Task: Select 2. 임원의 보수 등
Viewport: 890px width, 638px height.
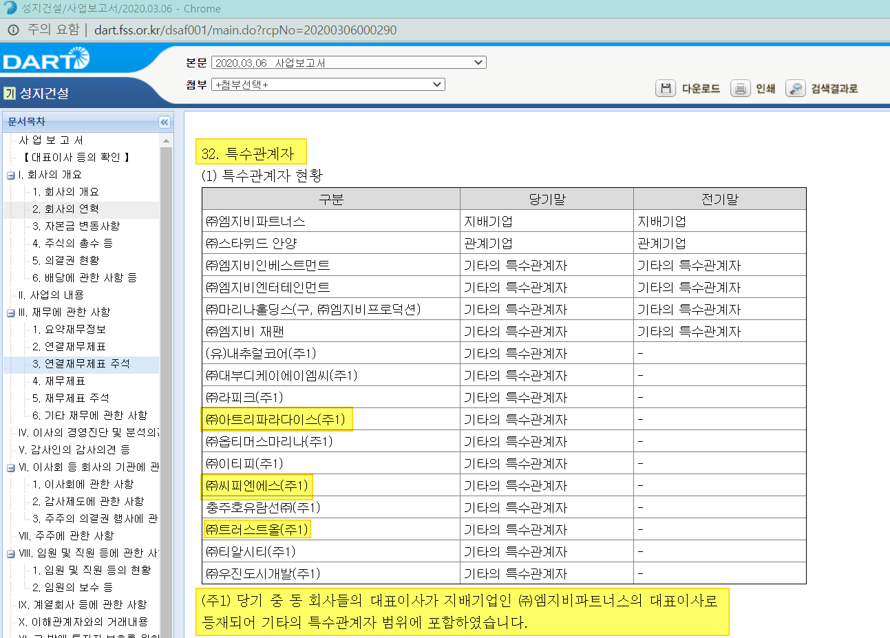Action: pyautogui.click(x=72, y=588)
